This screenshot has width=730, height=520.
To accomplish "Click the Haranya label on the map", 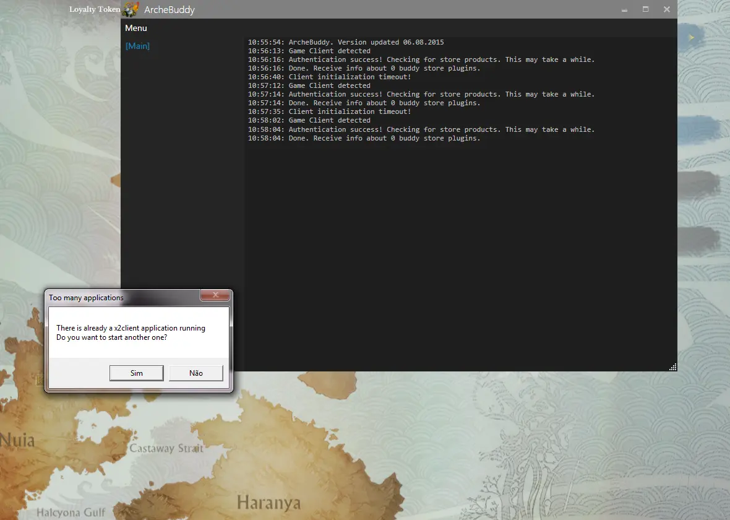I will pos(268,503).
